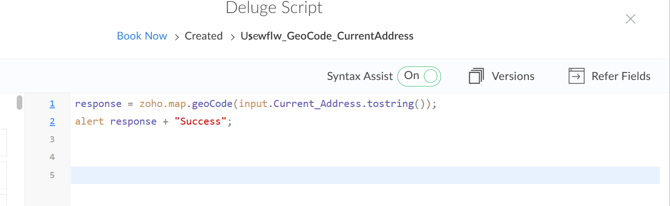Click the chevron after Book Now

[177, 37]
